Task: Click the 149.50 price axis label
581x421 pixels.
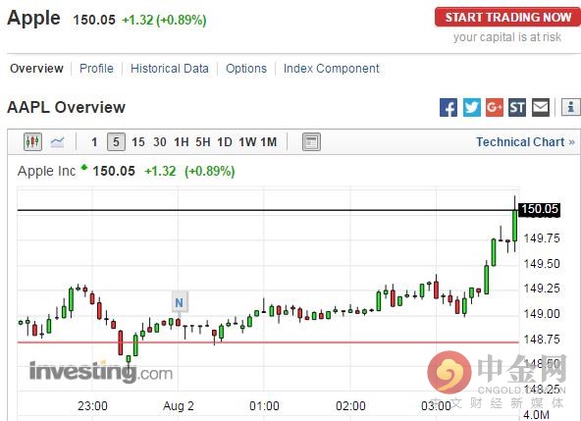Action: pyautogui.click(x=542, y=264)
